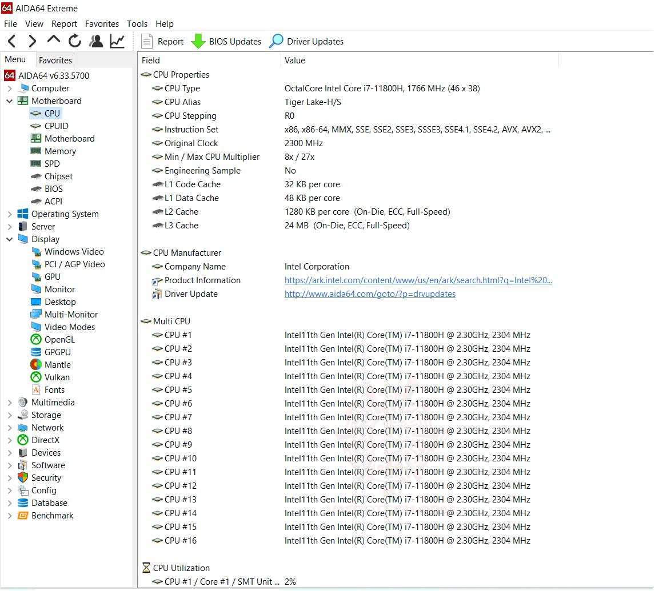
Task: Expand the Storage tree node
Action: click(10, 415)
